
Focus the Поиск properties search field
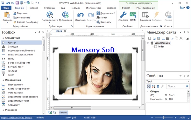(x=178, y=86)
